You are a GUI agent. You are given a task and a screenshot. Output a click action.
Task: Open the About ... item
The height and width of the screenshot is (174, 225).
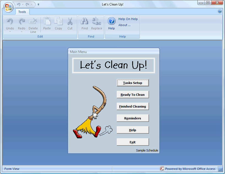tap(124, 25)
